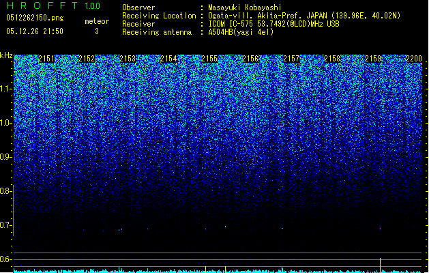Click the 1.0 kHz axis label
The height and width of the screenshot is (273, 429).
(5, 124)
